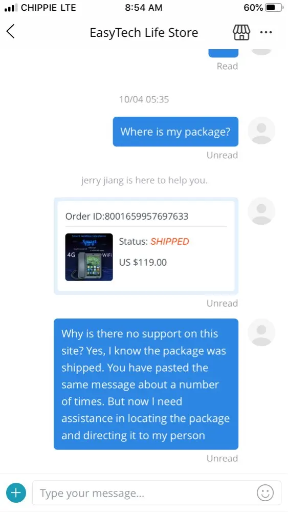This screenshot has height=512, width=288.
Task: Tap the "Why is there no support" message
Action: click(x=146, y=384)
